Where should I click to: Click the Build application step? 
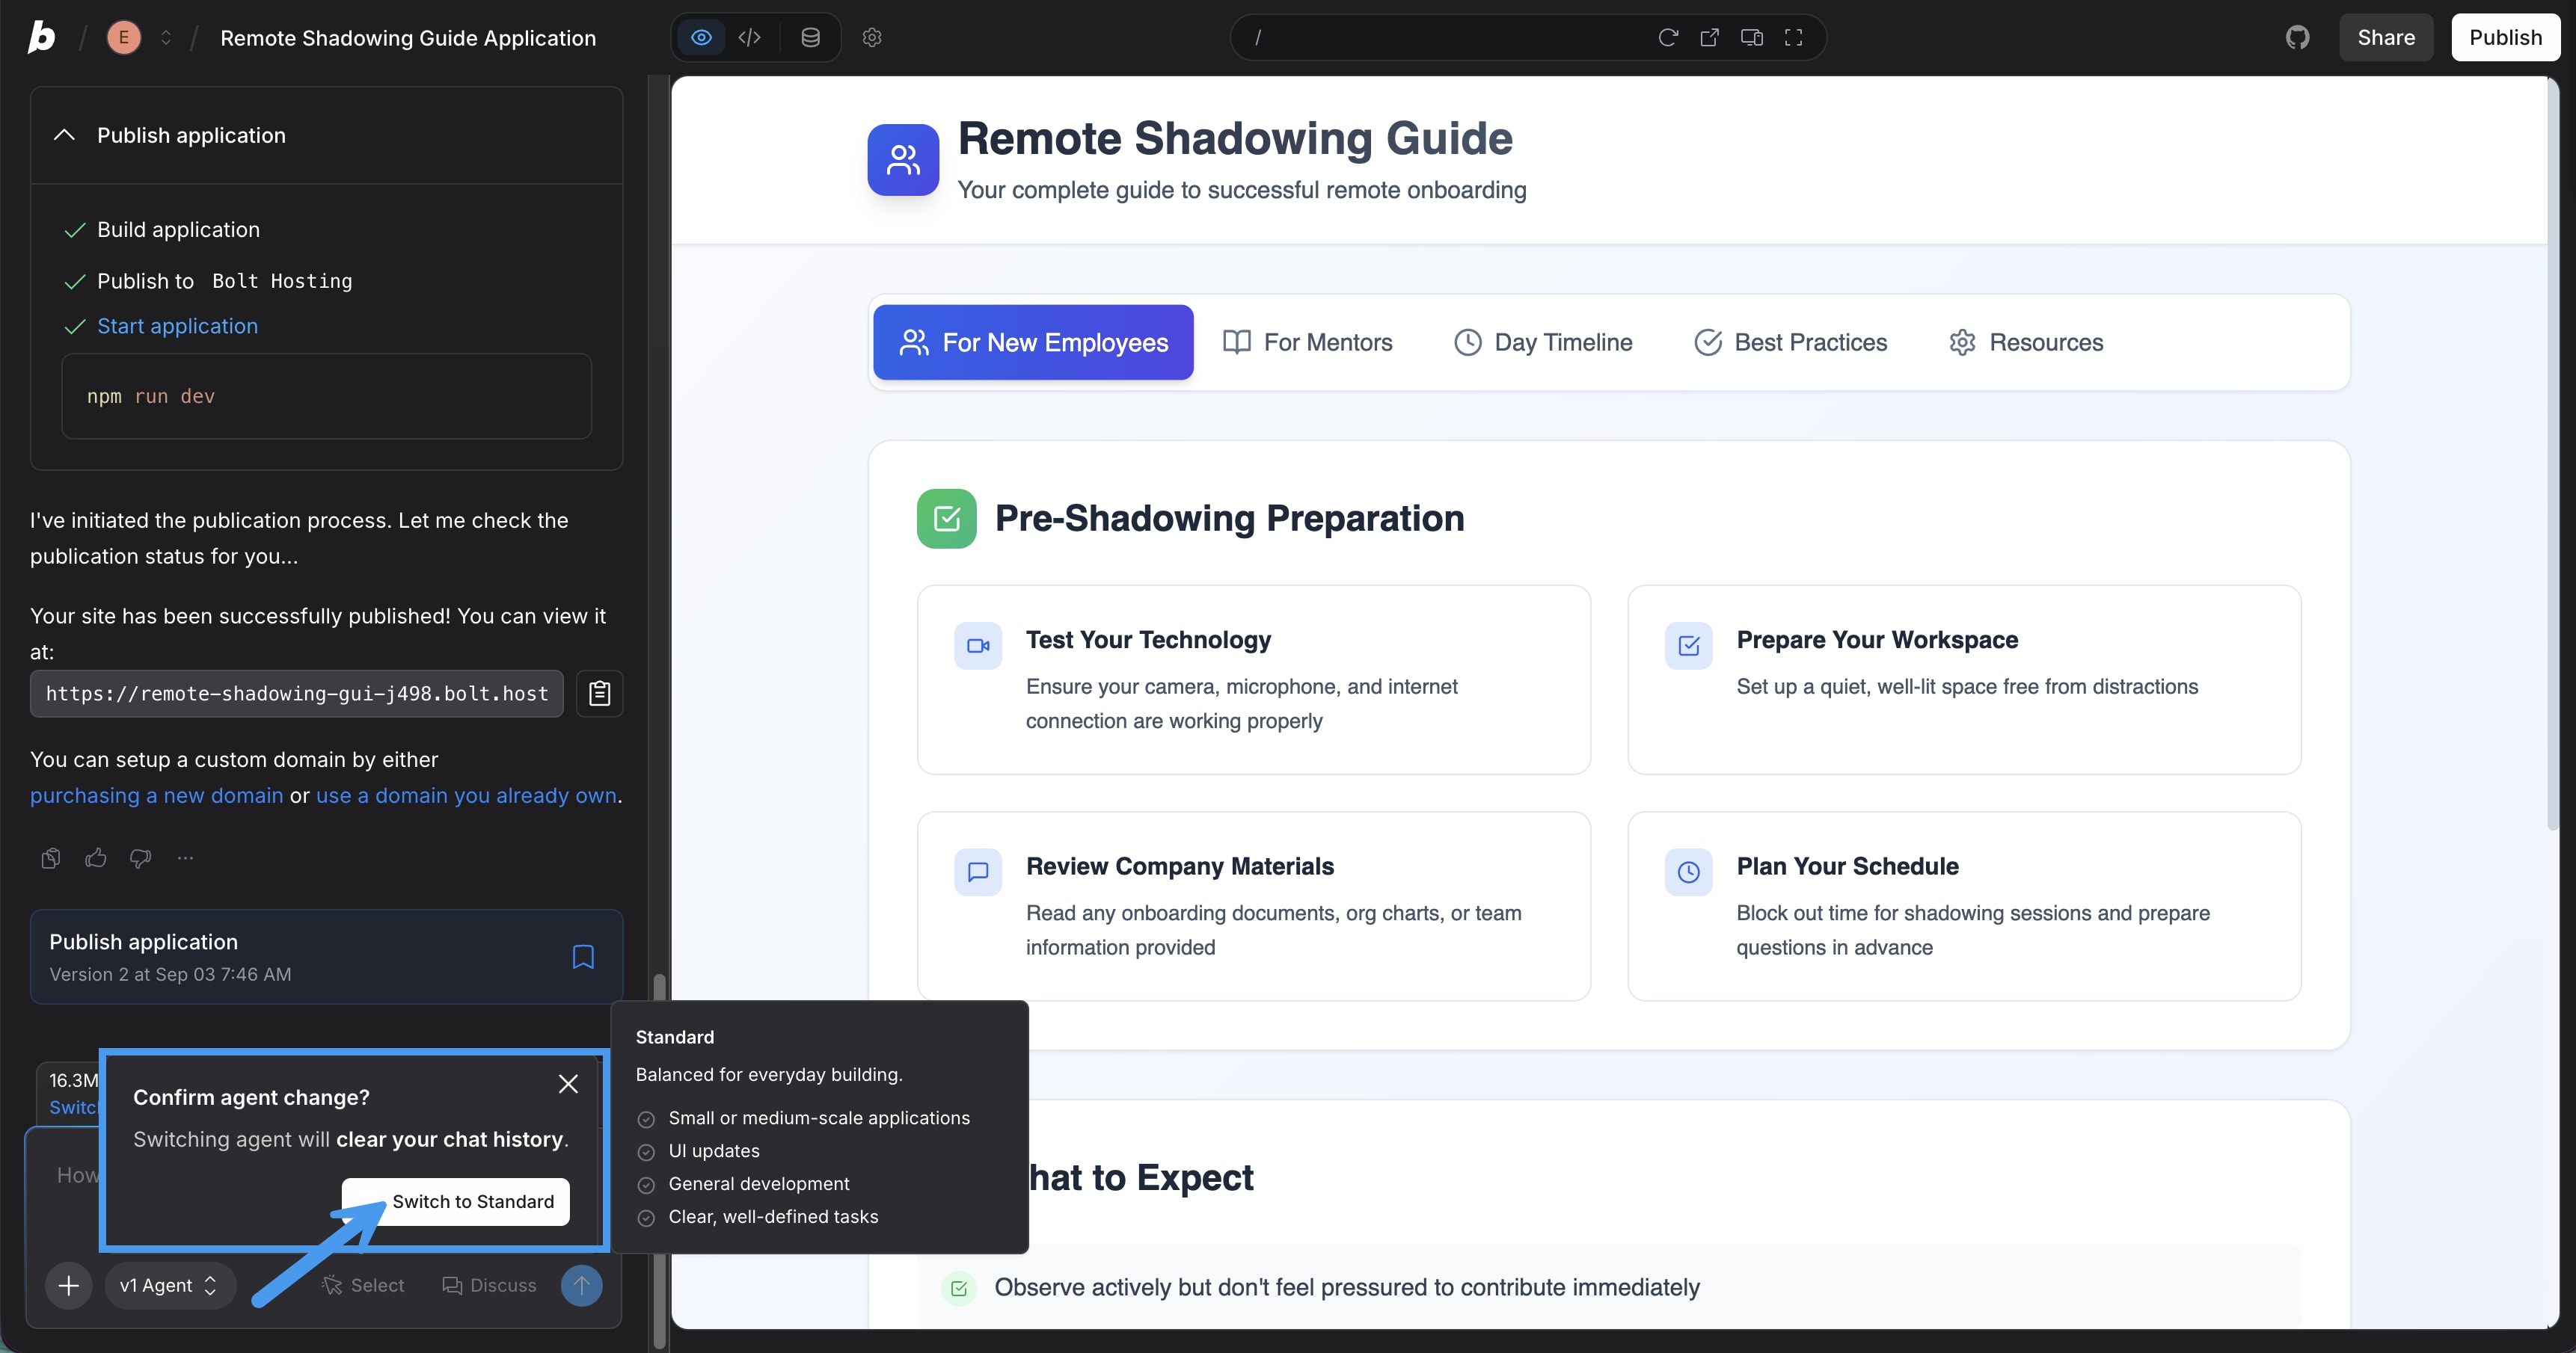pyautogui.click(x=178, y=229)
